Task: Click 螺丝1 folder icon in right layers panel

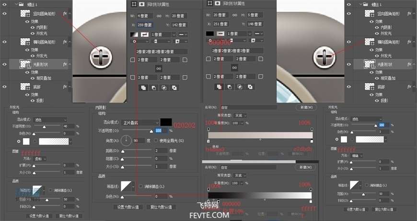Action: (366, 4)
